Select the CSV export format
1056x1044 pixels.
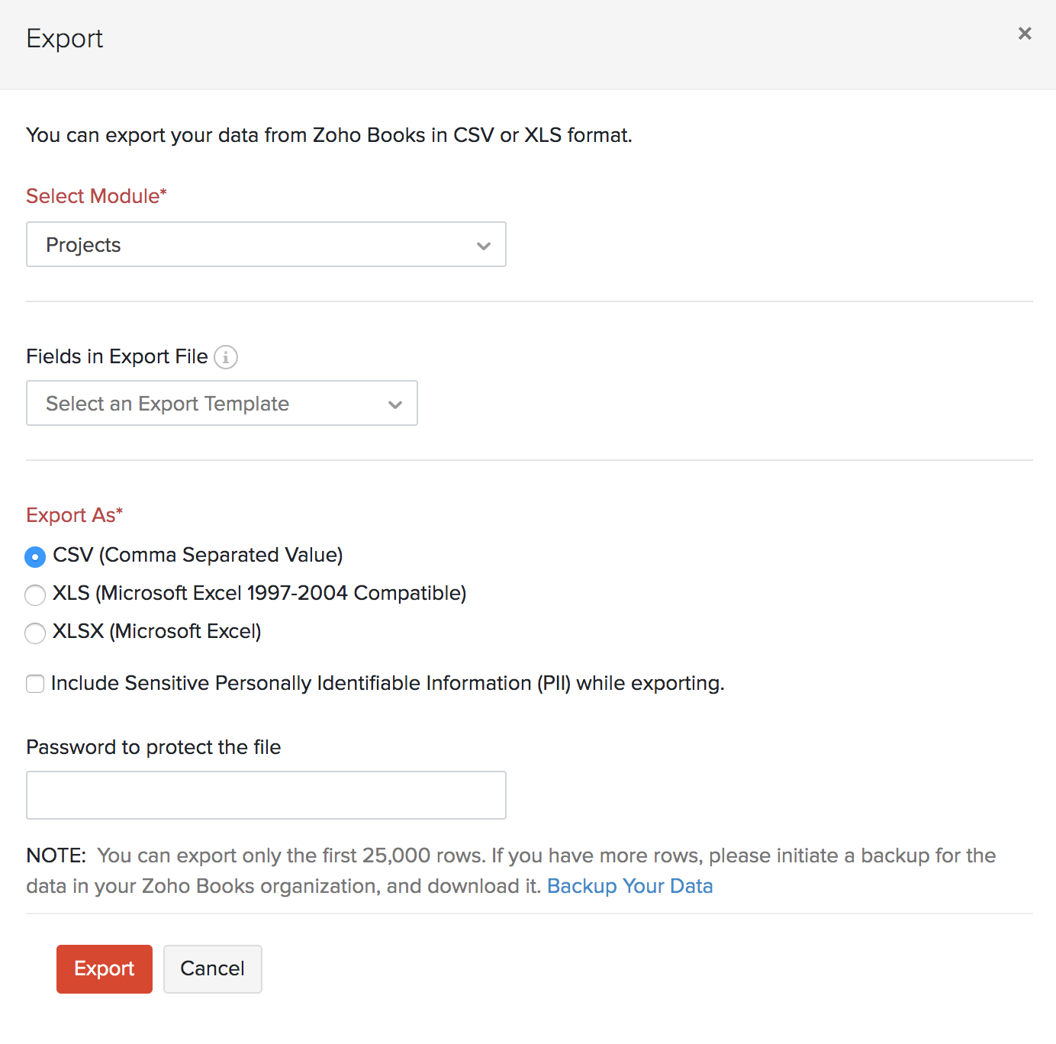35,556
